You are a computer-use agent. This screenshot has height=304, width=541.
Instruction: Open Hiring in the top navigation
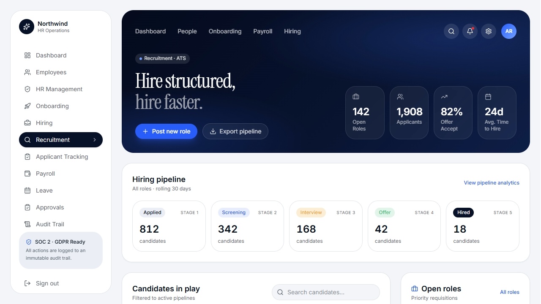292,31
